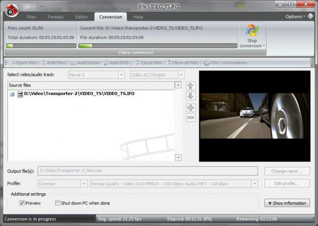The width and height of the screenshot is (318, 226).
Task: Expand the VIDEO_TS.IFO source file tree
Action: coord(12,94)
